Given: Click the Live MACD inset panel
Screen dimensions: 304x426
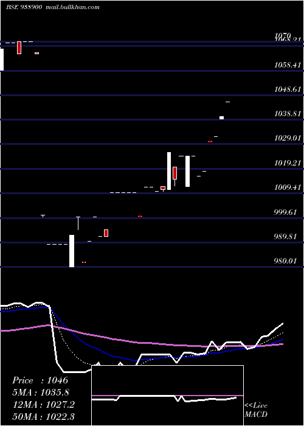Looking at the screenshot, I should pos(167,396).
